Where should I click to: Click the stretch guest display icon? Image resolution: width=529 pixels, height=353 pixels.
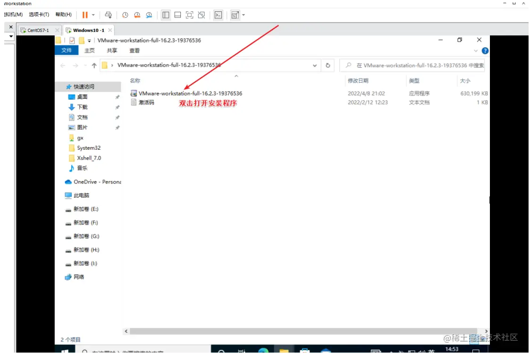coord(235,15)
